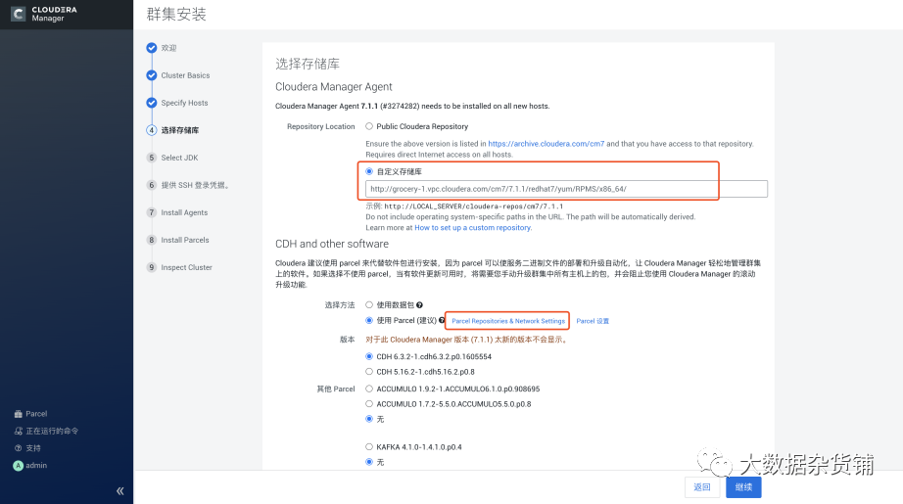Go to the Specify Hosts step
This screenshot has width=903, height=504.
177,103
